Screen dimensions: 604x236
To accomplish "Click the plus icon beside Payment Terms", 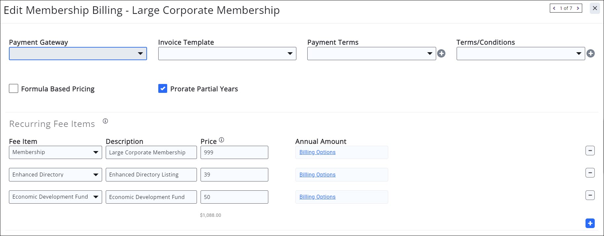I will (x=441, y=54).
